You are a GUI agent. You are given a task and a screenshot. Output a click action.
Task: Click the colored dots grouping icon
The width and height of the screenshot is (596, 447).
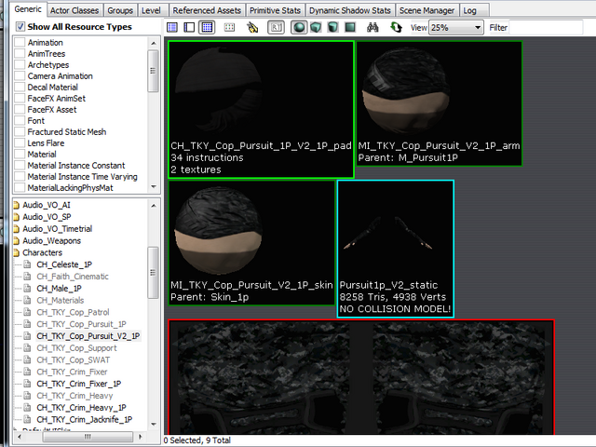pos(229,27)
